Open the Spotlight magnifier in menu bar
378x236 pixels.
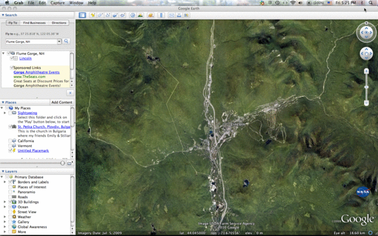coord(370,3)
